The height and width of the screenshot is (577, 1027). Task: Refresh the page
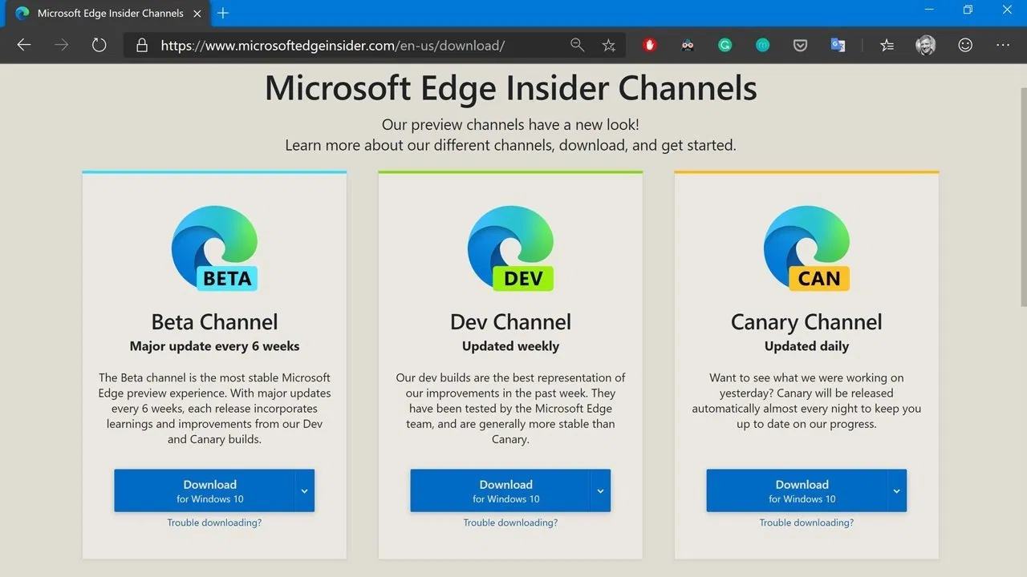pyautogui.click(x=99, y=45)
